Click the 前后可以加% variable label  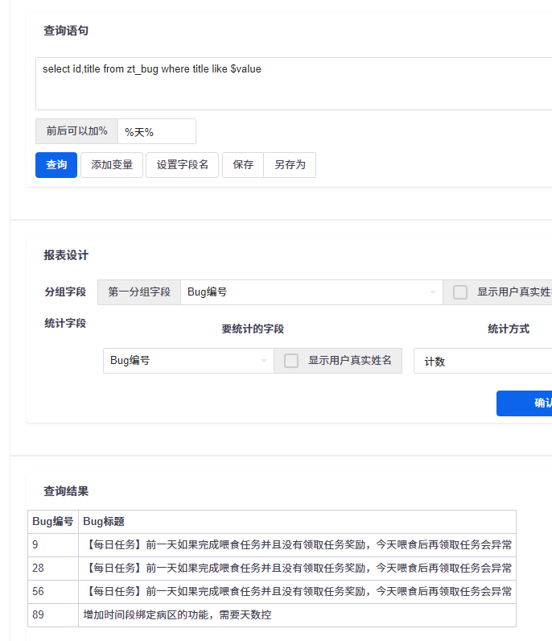coord(76,131)
